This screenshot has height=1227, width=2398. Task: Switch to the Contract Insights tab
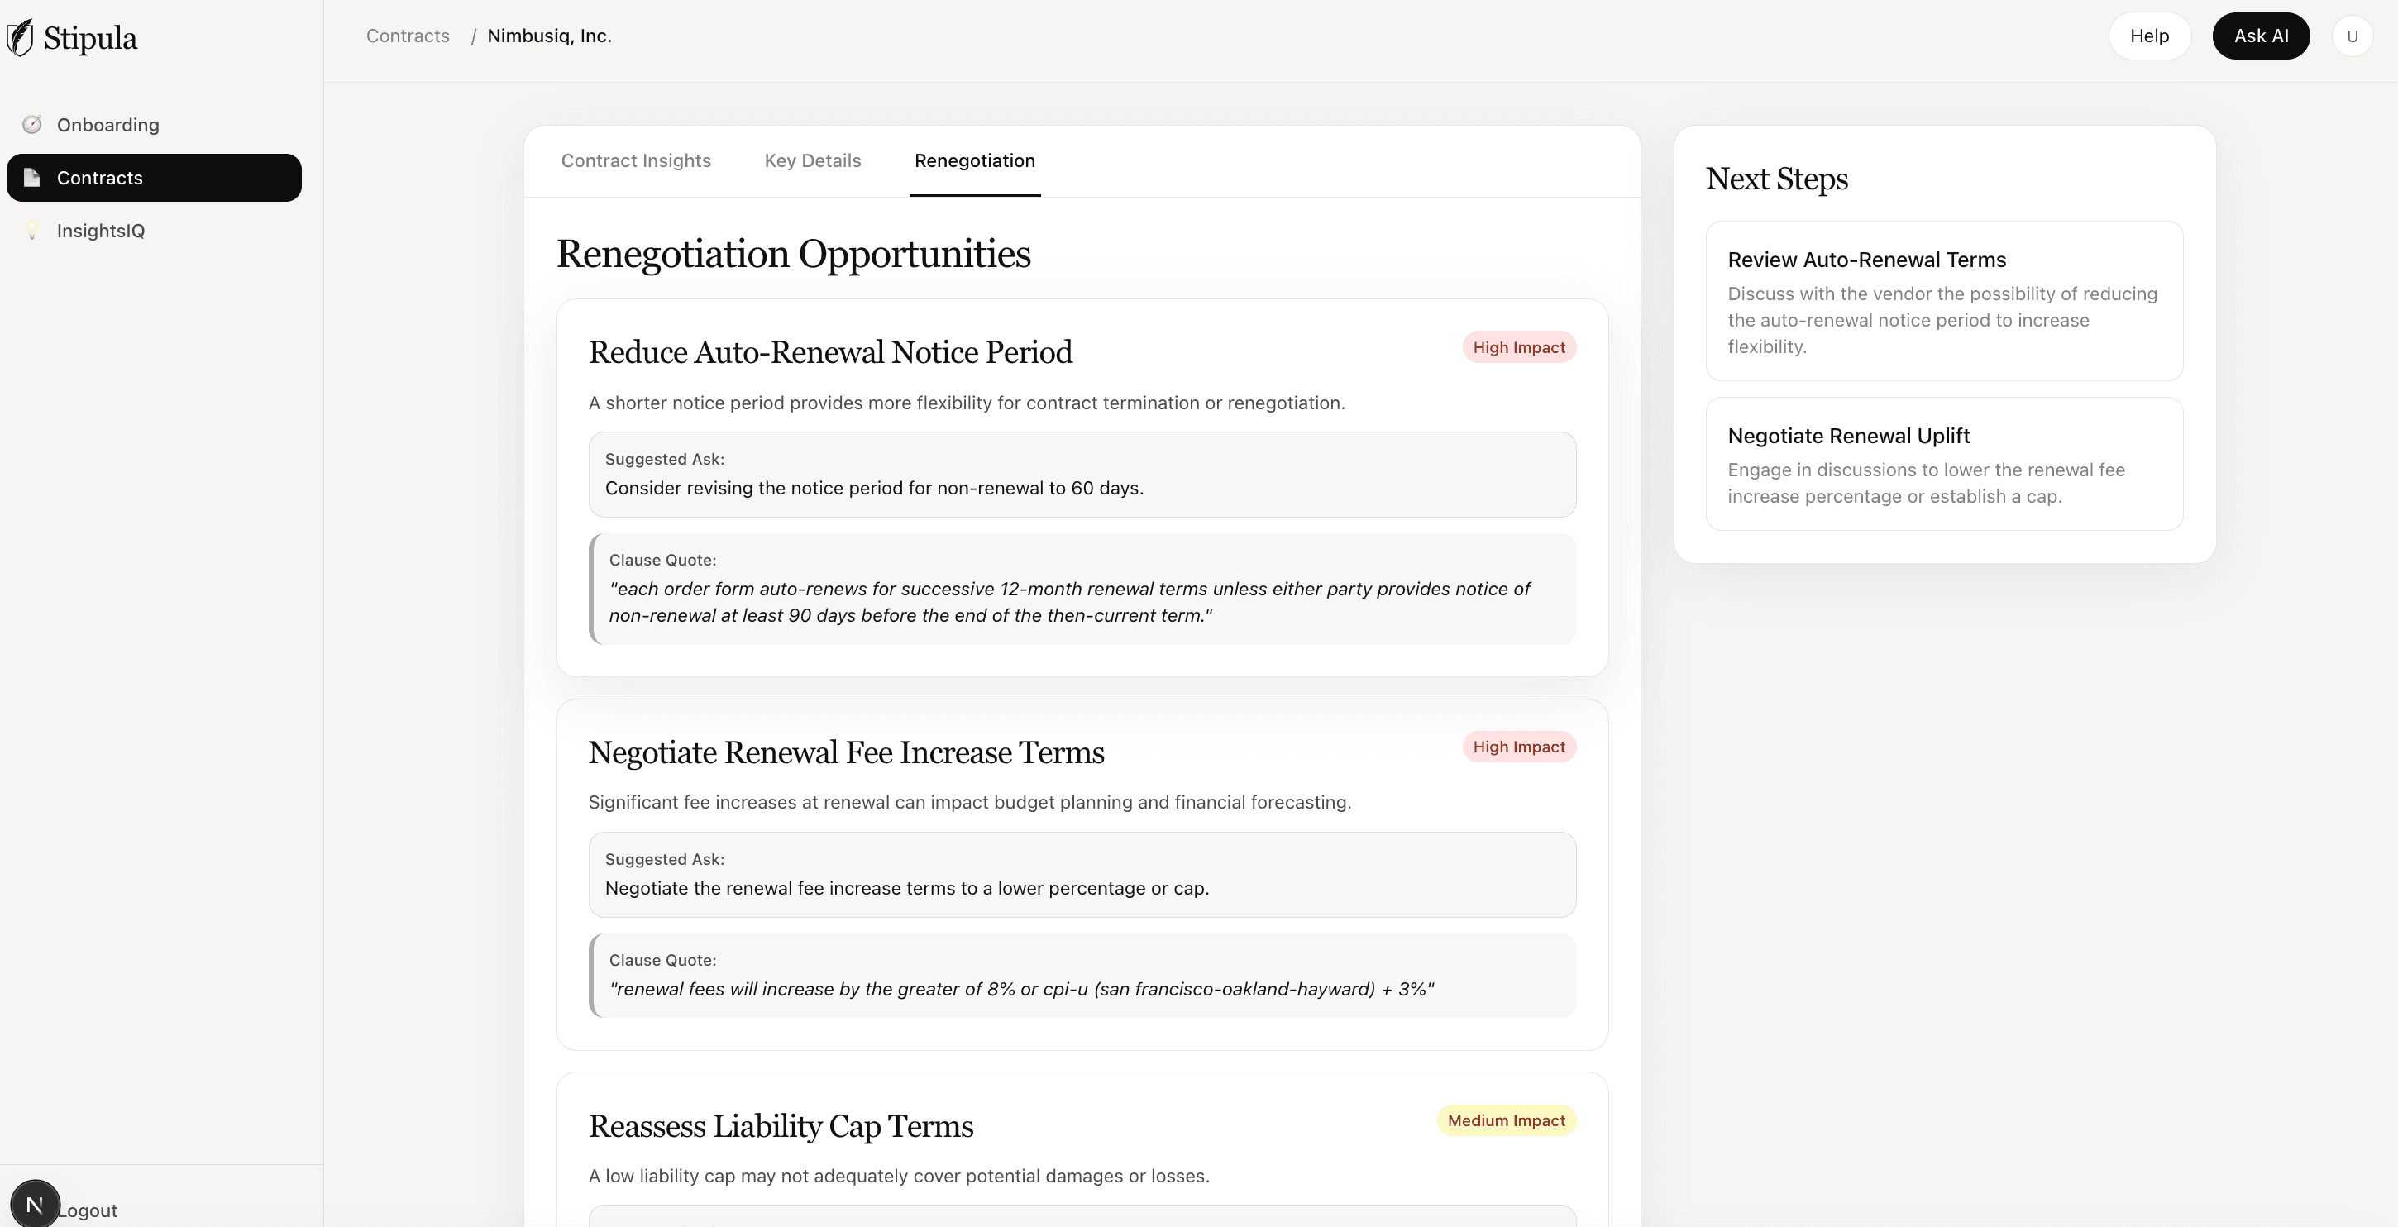pos(636,161)
